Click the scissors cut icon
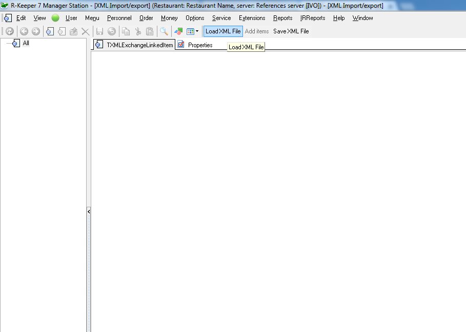 pos(138,31)
